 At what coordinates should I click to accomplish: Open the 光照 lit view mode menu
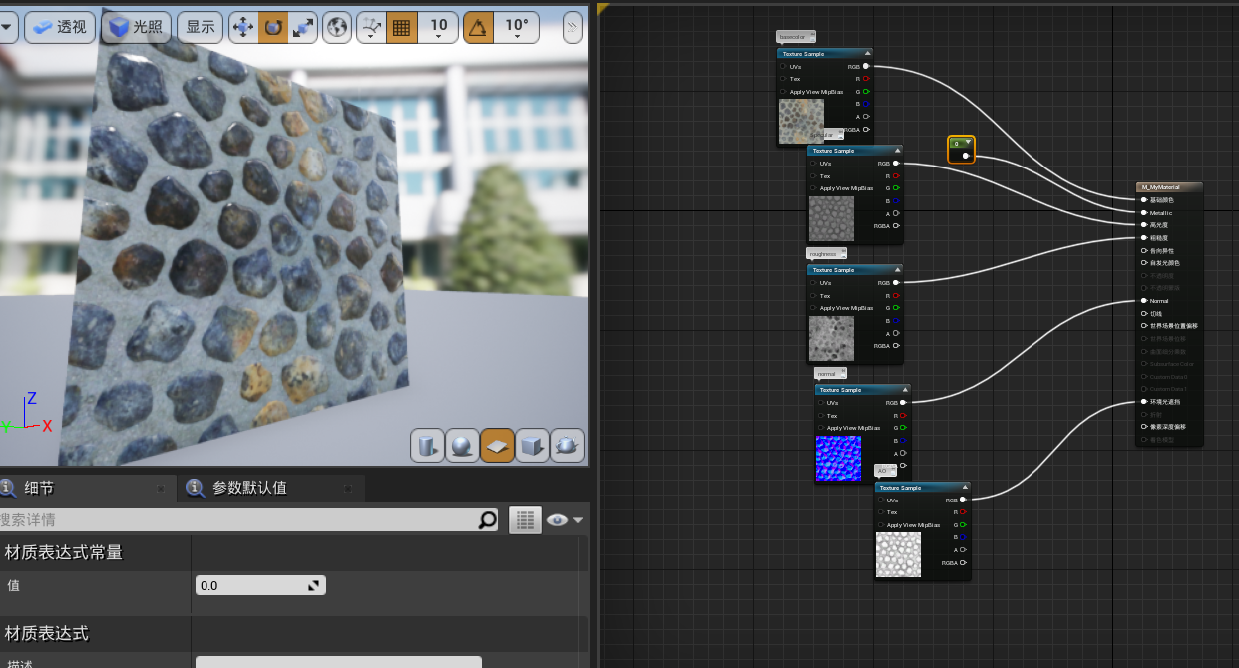[136, 28]
